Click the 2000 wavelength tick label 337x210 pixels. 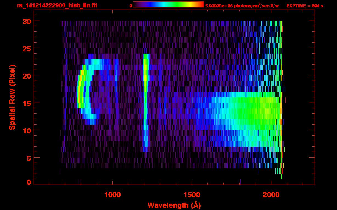271,195
